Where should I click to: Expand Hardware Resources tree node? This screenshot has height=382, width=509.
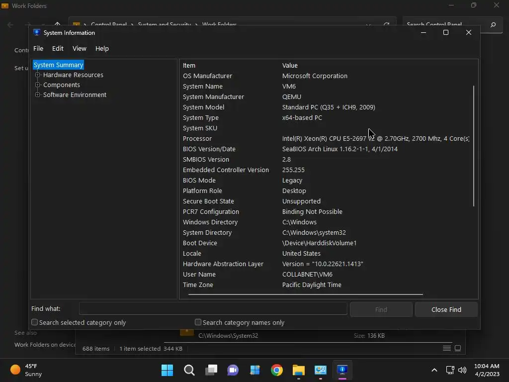click(x=38, y=75)
